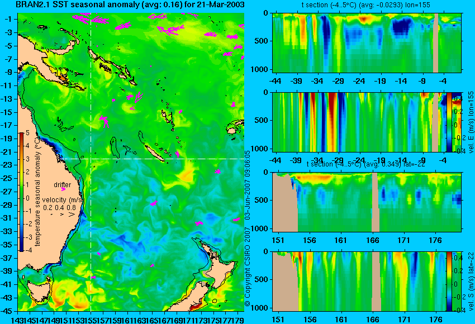Click the '-45' latitude label on the map axis

[7, 311]
